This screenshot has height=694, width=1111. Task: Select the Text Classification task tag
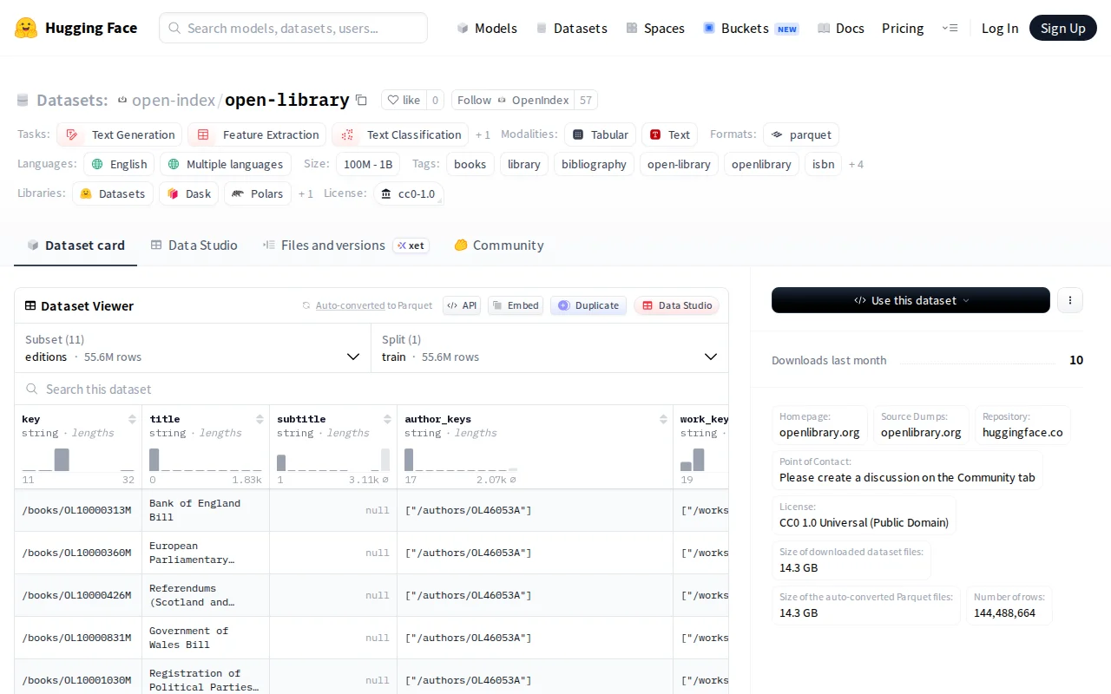[x=400, y=134]
